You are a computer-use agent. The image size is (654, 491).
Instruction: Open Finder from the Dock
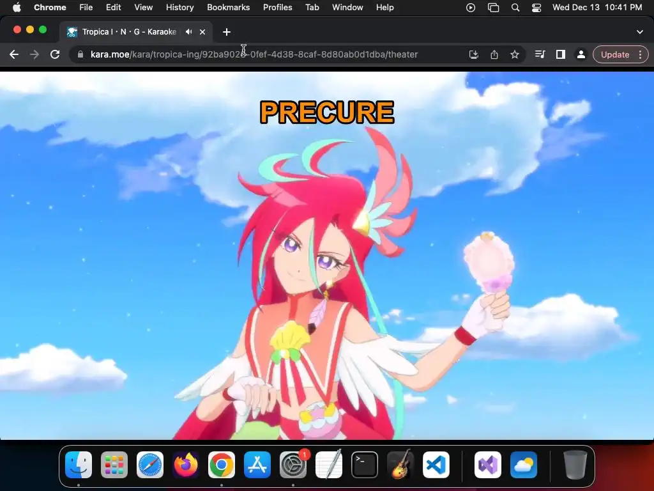(x=79, y=464)
